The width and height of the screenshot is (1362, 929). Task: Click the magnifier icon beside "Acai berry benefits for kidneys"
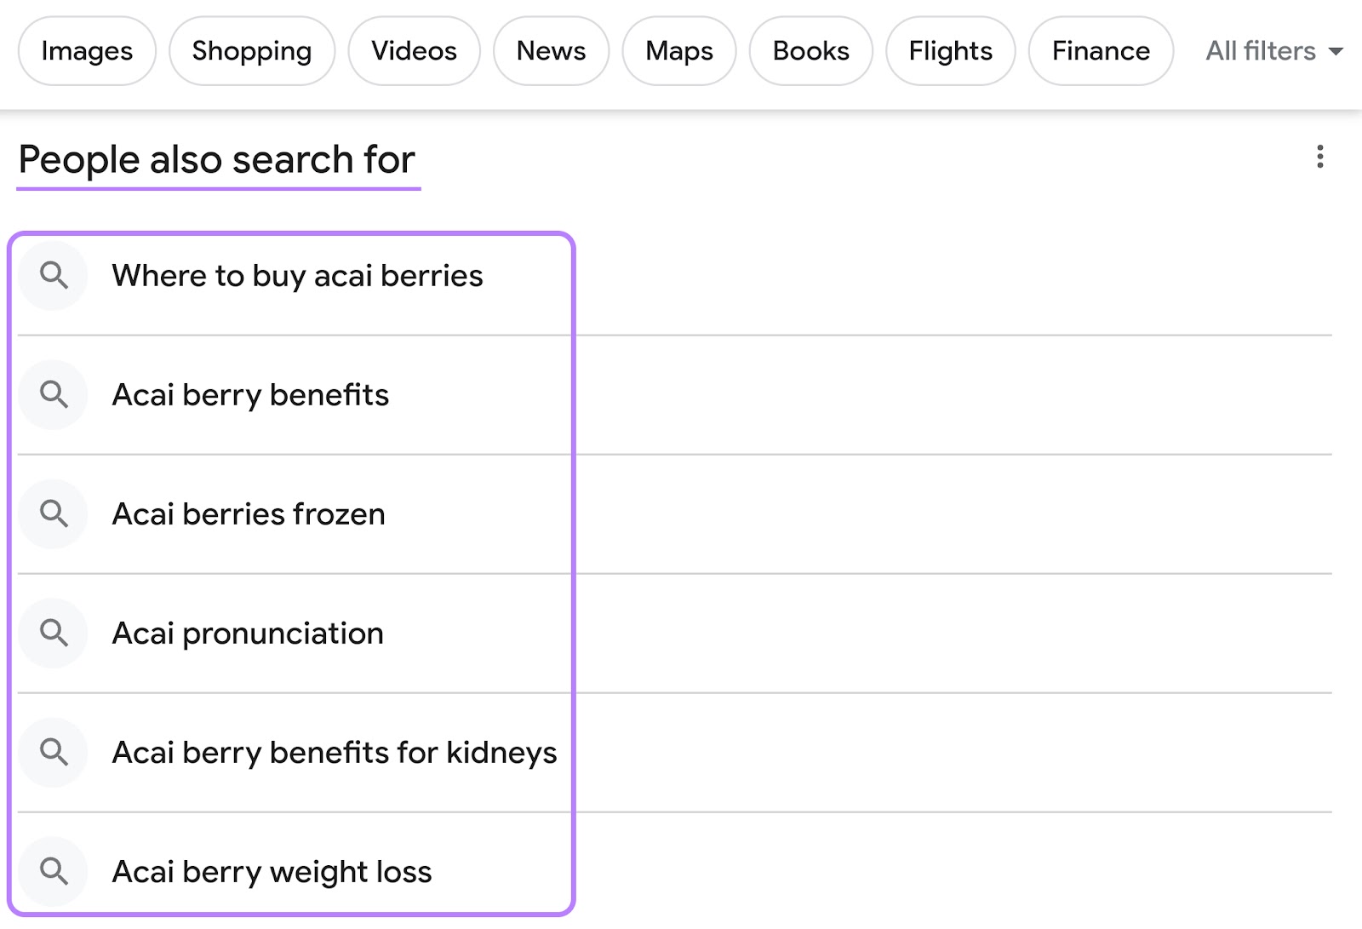point(53,752)
